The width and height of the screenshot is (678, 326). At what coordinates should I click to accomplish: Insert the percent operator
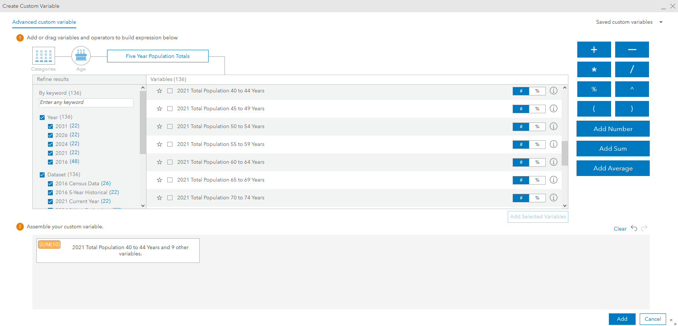[x=594, y=89]
